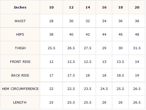Click the LENGTH row label
The width and height of the screenshot is (146, 110).
coord(20,102)
